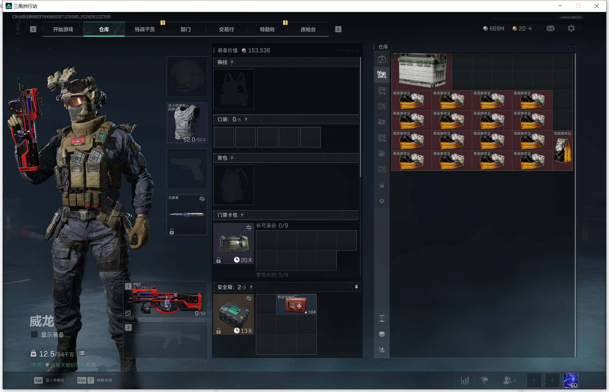Select 野战急救包 in safe box
Image resolution: width=609 pixels, height=392 pixels.
[x=296, y=304]
